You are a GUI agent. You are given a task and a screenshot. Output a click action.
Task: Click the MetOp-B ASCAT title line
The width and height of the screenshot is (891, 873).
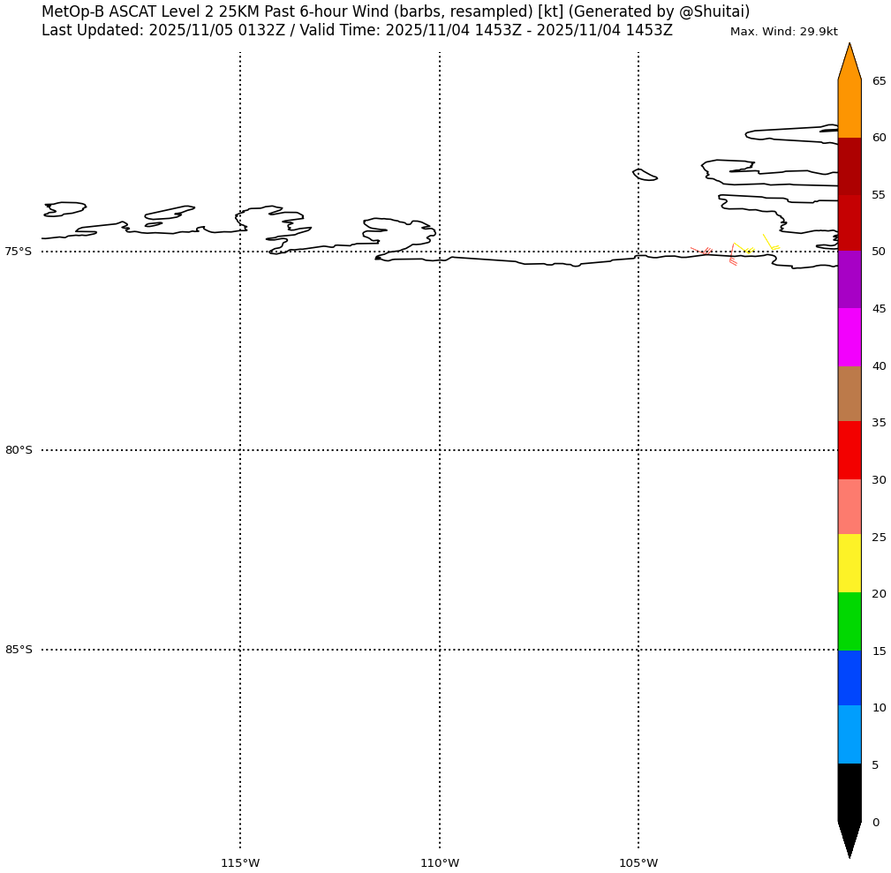point(396,11)
